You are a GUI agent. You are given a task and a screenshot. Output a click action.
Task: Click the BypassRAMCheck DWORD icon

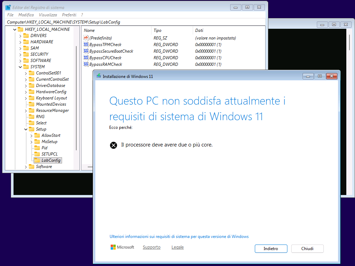86,64
